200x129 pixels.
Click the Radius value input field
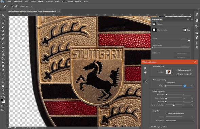point(187,86)
